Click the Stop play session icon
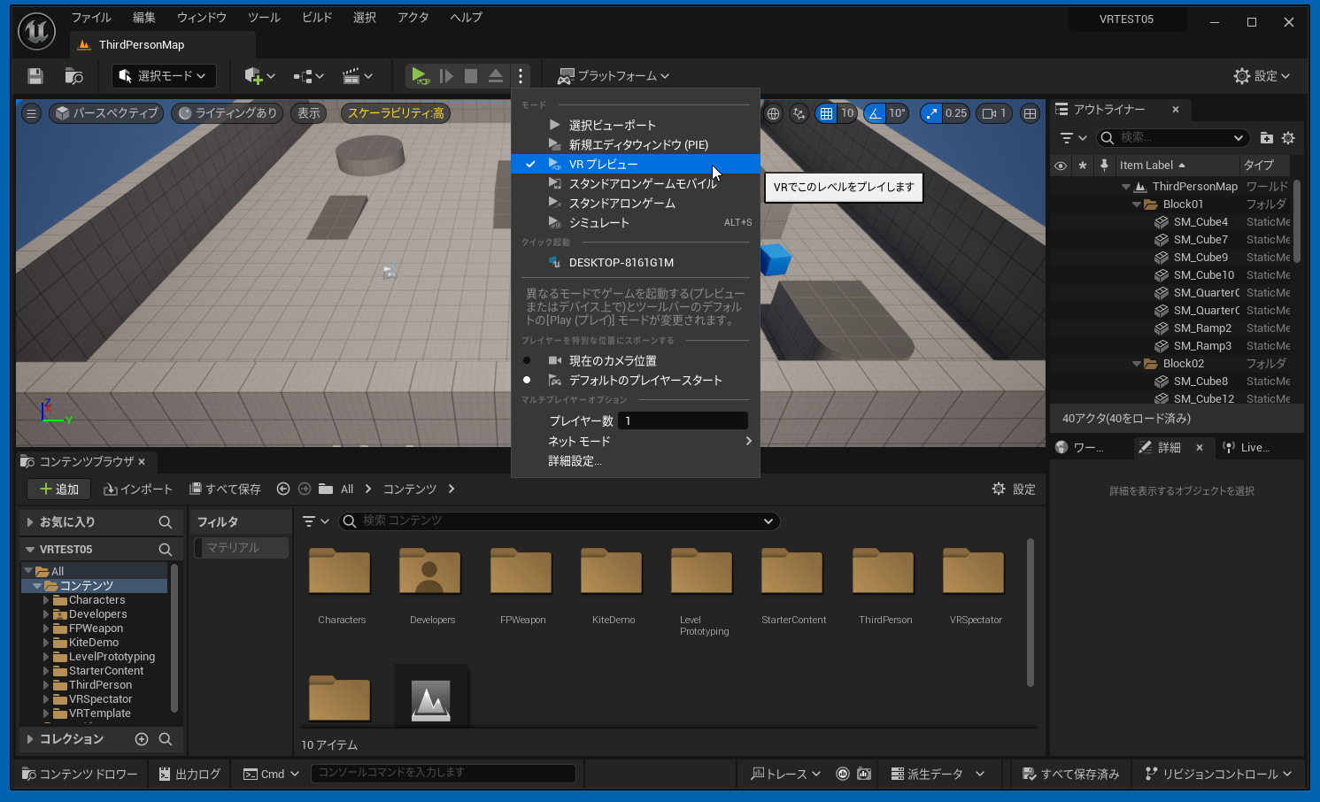 pos(471,76)
